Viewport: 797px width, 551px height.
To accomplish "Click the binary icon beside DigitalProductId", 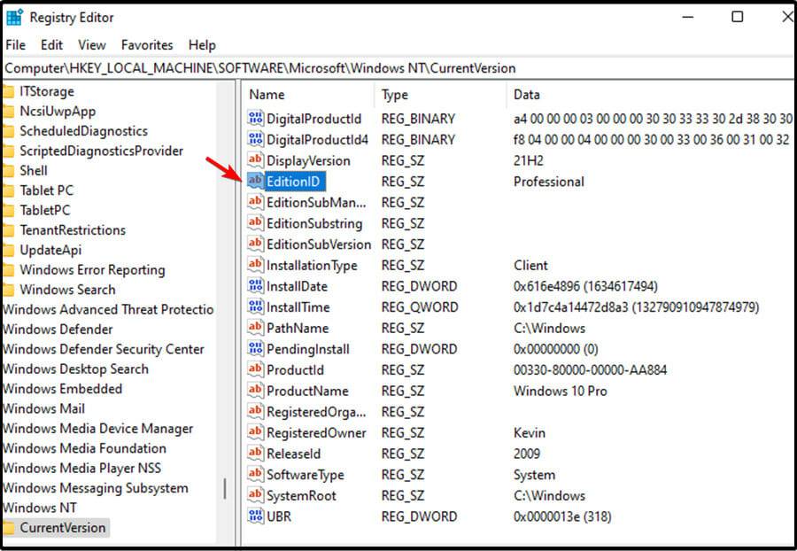I will [x=256, y=118].
